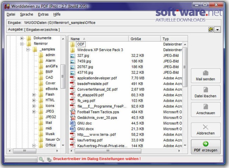Collapse the _samples tree node
229x168 pixels.
click(28, 49)
